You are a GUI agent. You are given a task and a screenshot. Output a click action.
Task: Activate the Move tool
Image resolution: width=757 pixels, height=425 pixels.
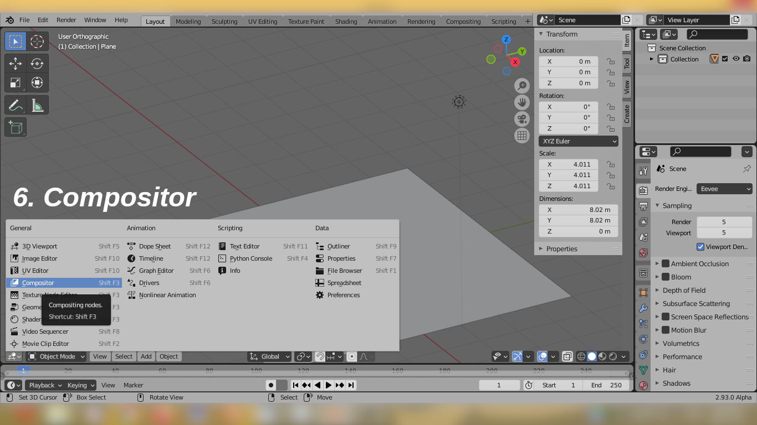[x=16, y=64]
